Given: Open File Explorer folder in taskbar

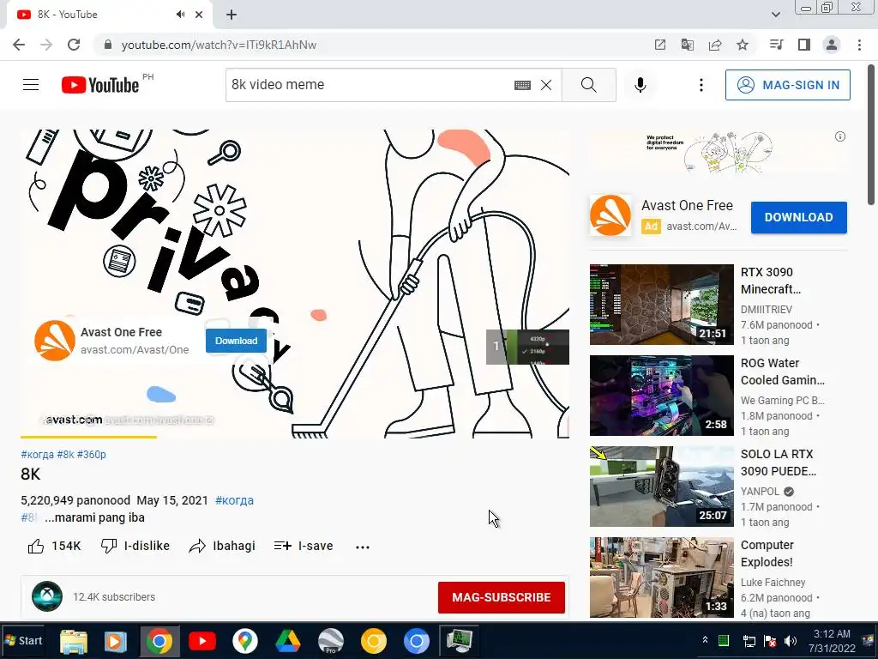Looking at the screenshot, I should coord(74,642).
